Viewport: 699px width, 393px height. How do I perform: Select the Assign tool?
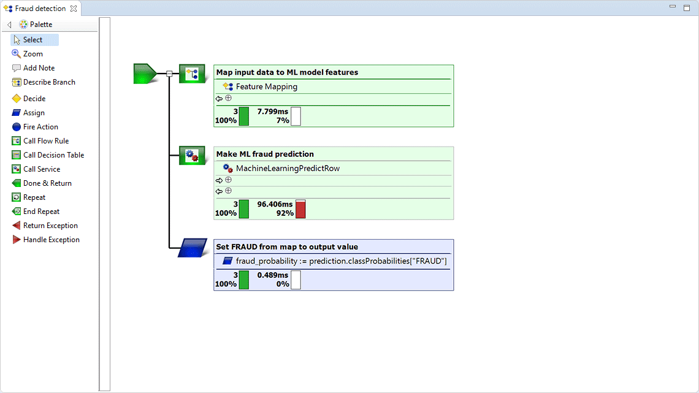click(29, 112)
